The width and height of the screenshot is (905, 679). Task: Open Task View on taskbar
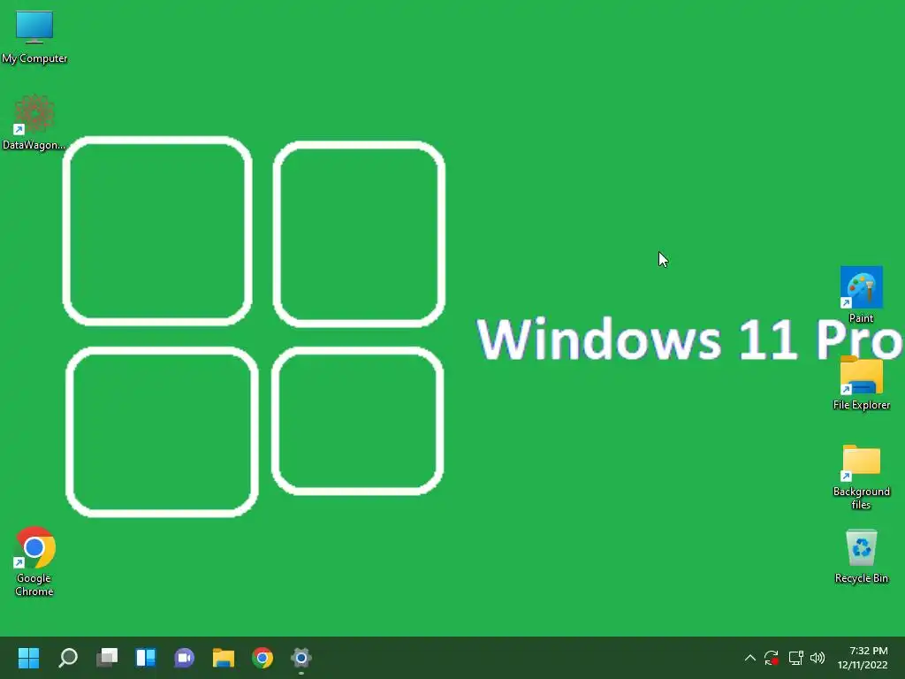[107, 658]
